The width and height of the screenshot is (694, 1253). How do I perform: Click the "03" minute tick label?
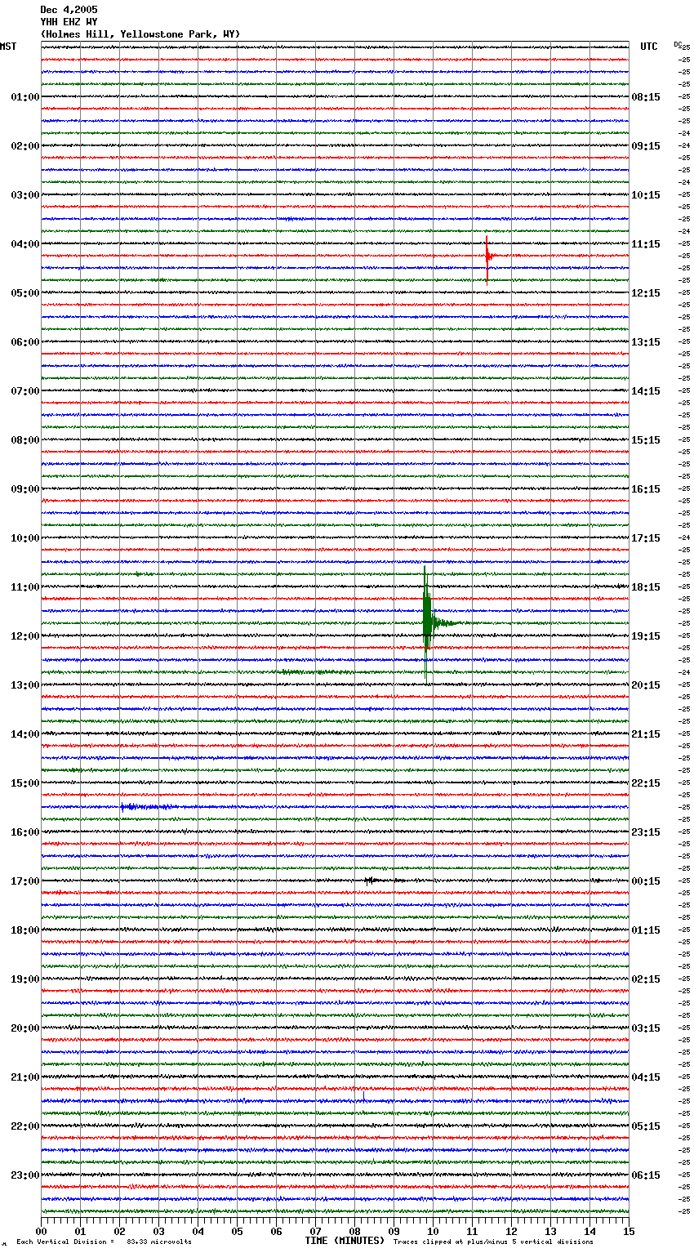pyautogui.click(x=158, y=1231)
